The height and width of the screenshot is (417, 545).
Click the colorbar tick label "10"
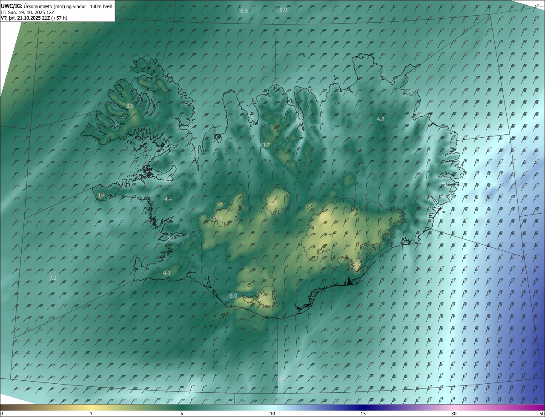tap(272, 414)
